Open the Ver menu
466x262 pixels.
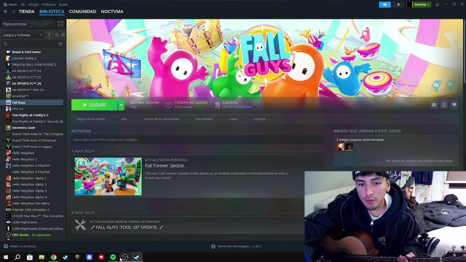[x=23, y=5]
